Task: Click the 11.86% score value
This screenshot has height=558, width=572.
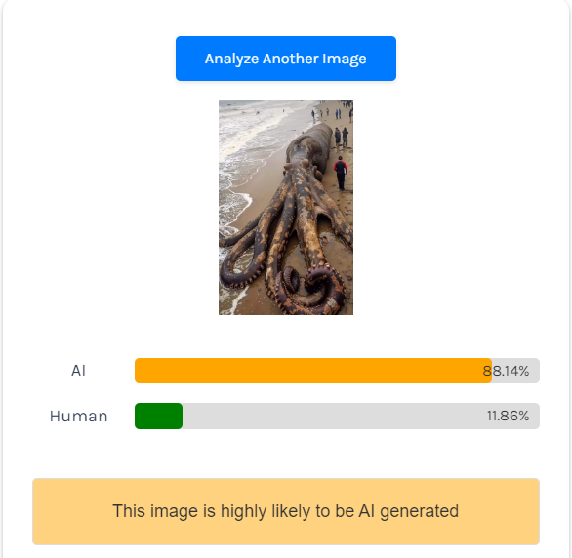Action: point(508,416)
